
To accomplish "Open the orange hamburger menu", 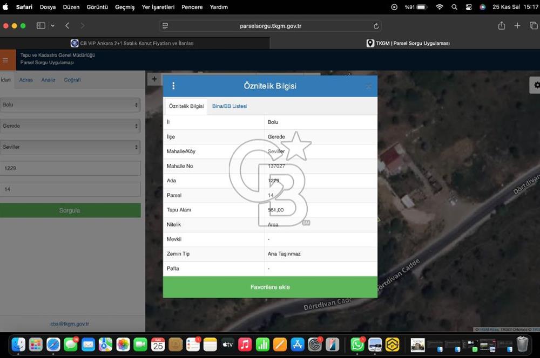I will point(5,60).
